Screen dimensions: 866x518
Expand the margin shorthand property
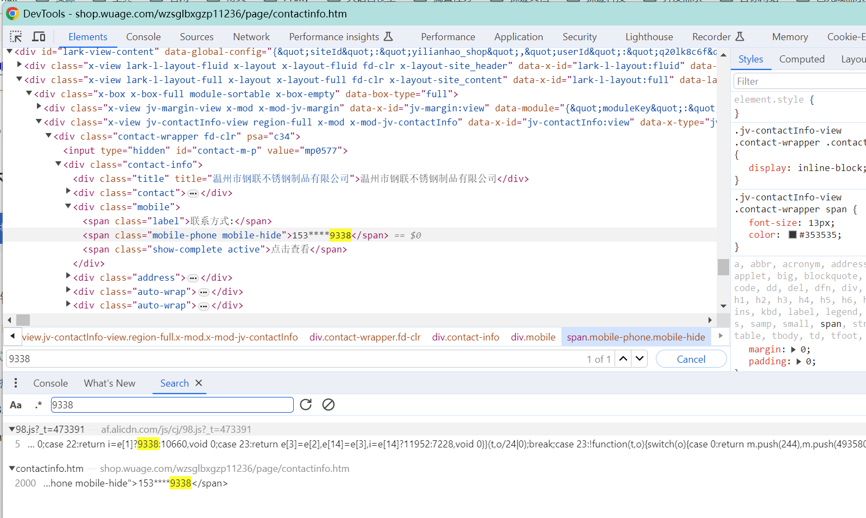pos(793,350)
